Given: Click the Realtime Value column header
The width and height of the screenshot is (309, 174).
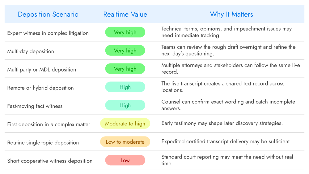Looking at the screenshot, I should point(125,15).
